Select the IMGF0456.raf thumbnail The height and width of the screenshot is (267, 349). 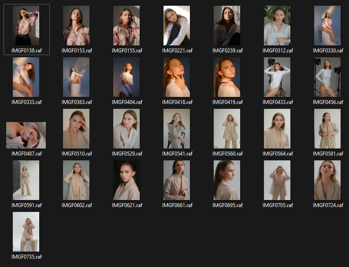click(327, 77)
